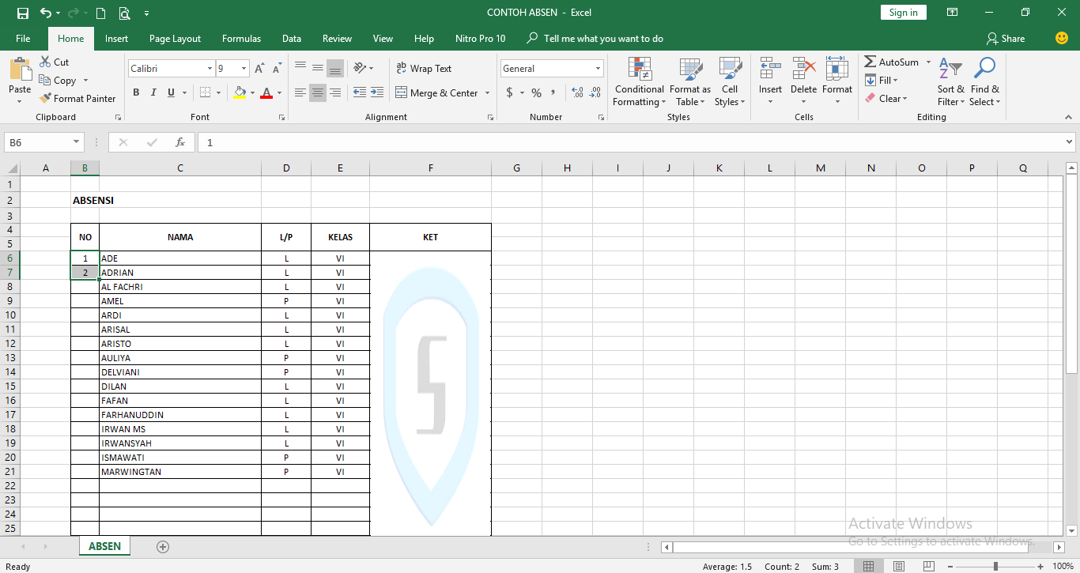1080x573 pixels.
Task: Cut the selection with the scissors icon
Action: 46,62
